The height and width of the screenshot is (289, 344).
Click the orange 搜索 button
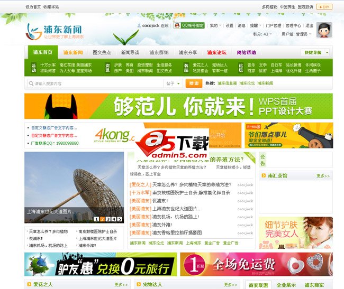coord(194,83)
